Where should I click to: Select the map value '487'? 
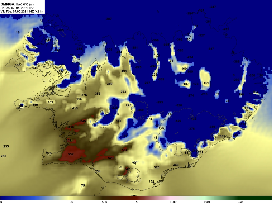point(119,121)
